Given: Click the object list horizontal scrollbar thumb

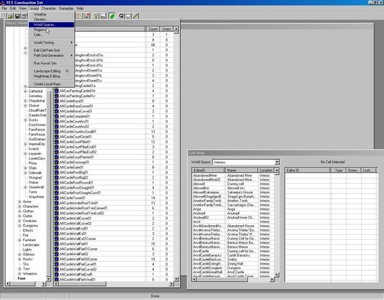Looking at the screenshot, I should tap(83, 283).
